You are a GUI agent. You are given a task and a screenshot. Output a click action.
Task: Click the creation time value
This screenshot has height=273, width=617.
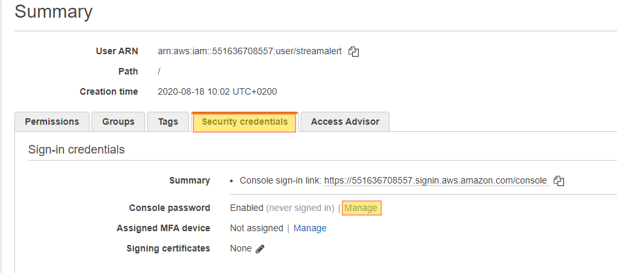tap(217, 91)
